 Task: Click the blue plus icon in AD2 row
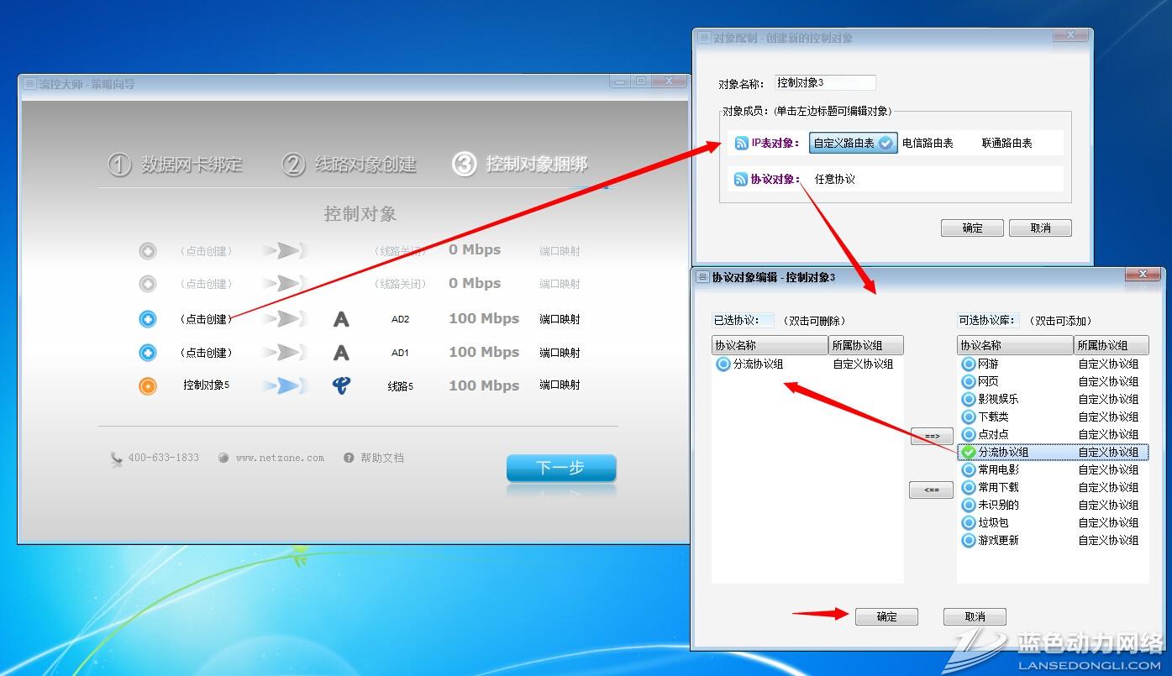[x=148, y=319]
